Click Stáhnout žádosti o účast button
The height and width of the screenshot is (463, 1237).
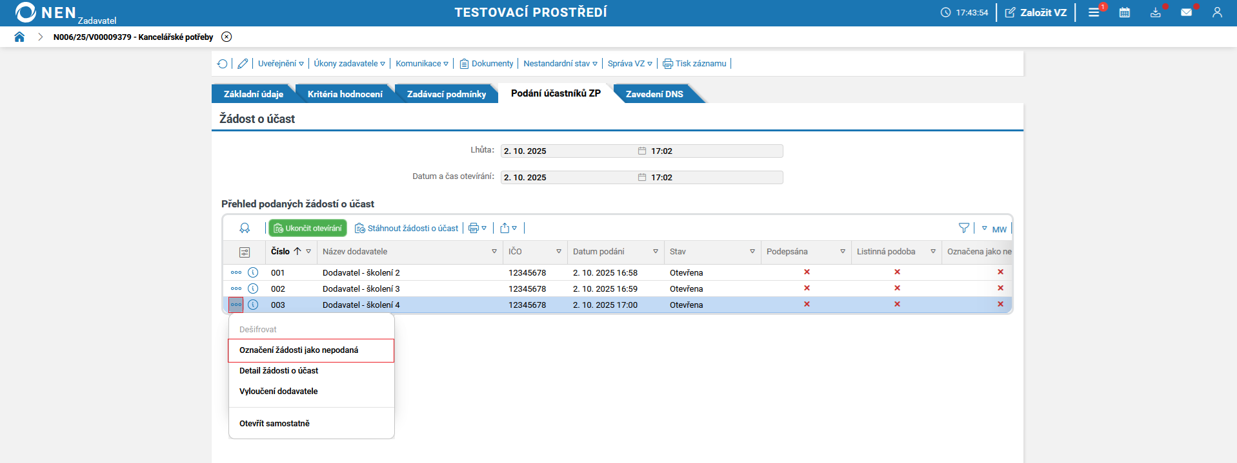pyautogui.click(x=407, y=228)
